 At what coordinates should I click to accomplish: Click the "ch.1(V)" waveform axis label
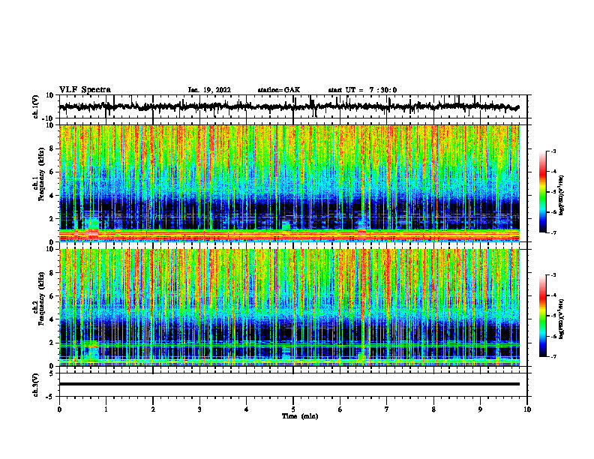(x=36, y=106)
